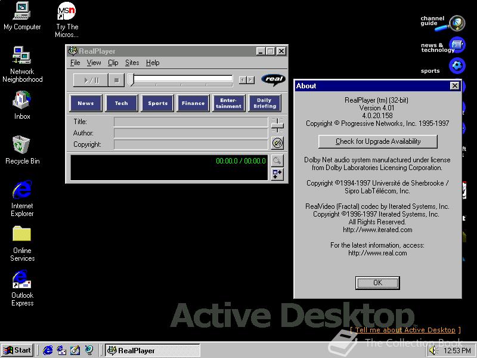Image resolution: width=477 pixels, height=358 pixels.
Task: Click the Author field in RealPlayer
Action: coord(191,133)
